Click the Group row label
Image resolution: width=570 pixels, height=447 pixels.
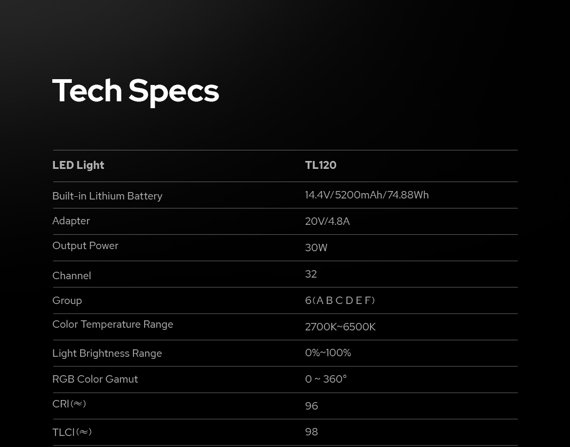click(67, 300)
